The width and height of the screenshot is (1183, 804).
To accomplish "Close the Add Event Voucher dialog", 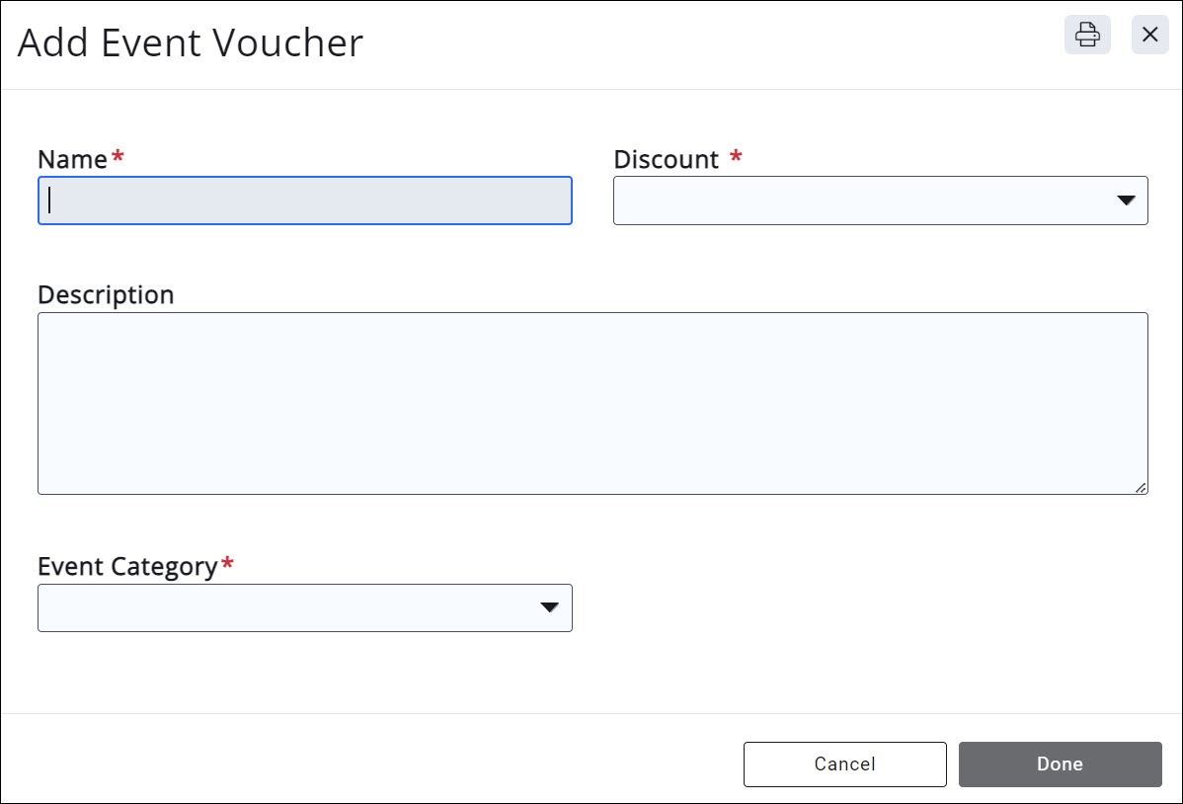I will tap(1149, 35).
